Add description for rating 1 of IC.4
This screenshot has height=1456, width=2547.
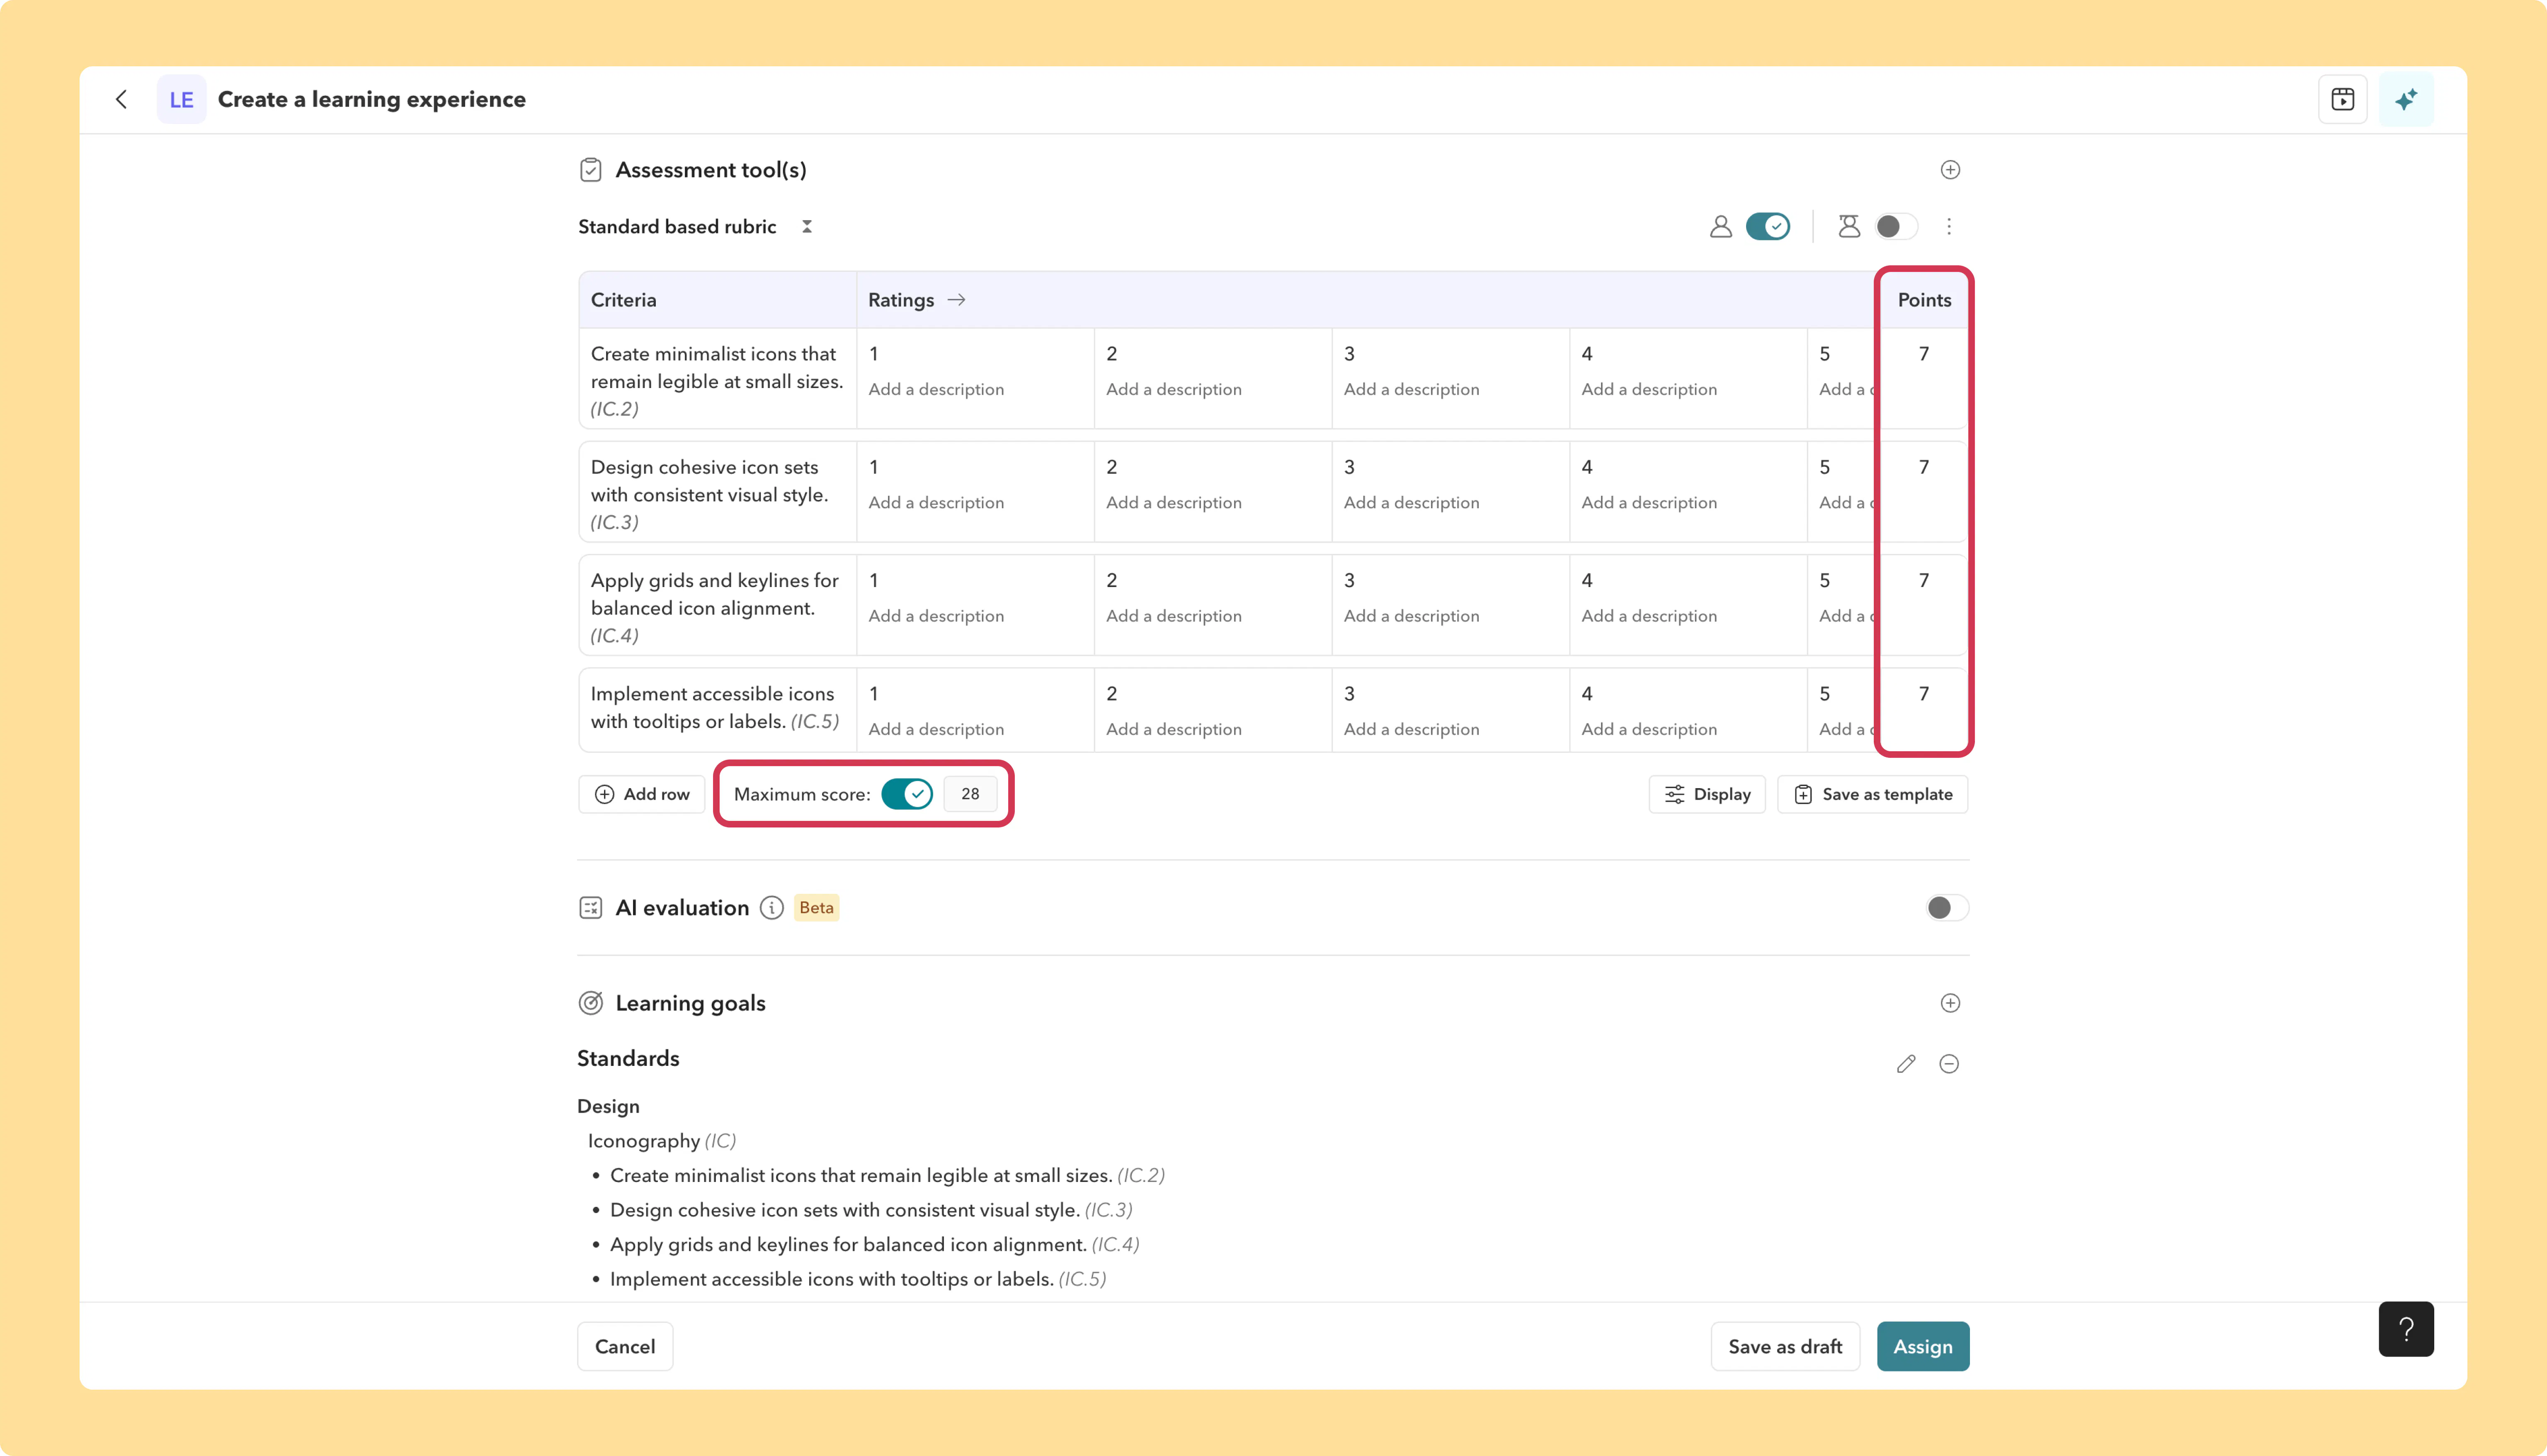936,616
